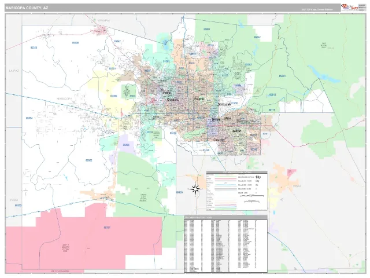Click the ZIP Code Index header bar
Image resolution: width=370 pixels, height=278 pixels.
pyautogui.click(x=225, y=218)
